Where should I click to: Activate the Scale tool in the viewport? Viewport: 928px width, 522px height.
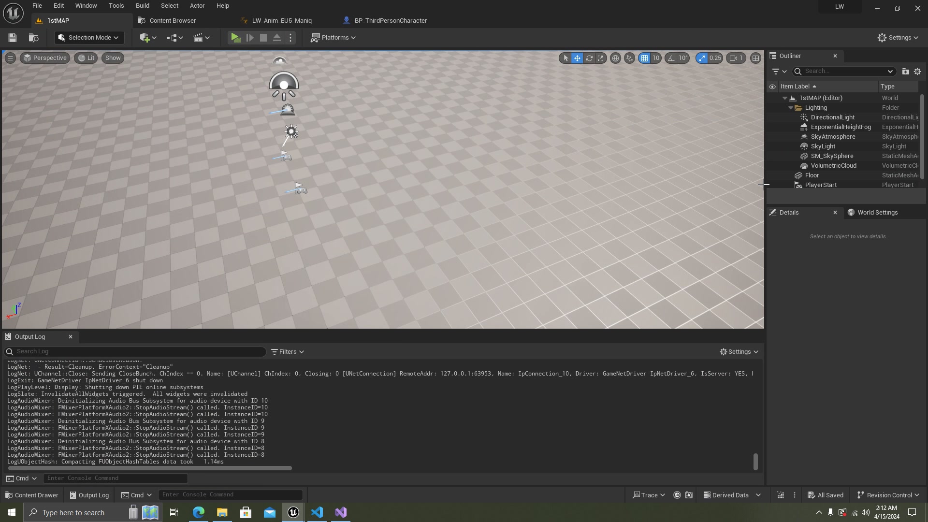pyautogui.click(x=601, y=58)
